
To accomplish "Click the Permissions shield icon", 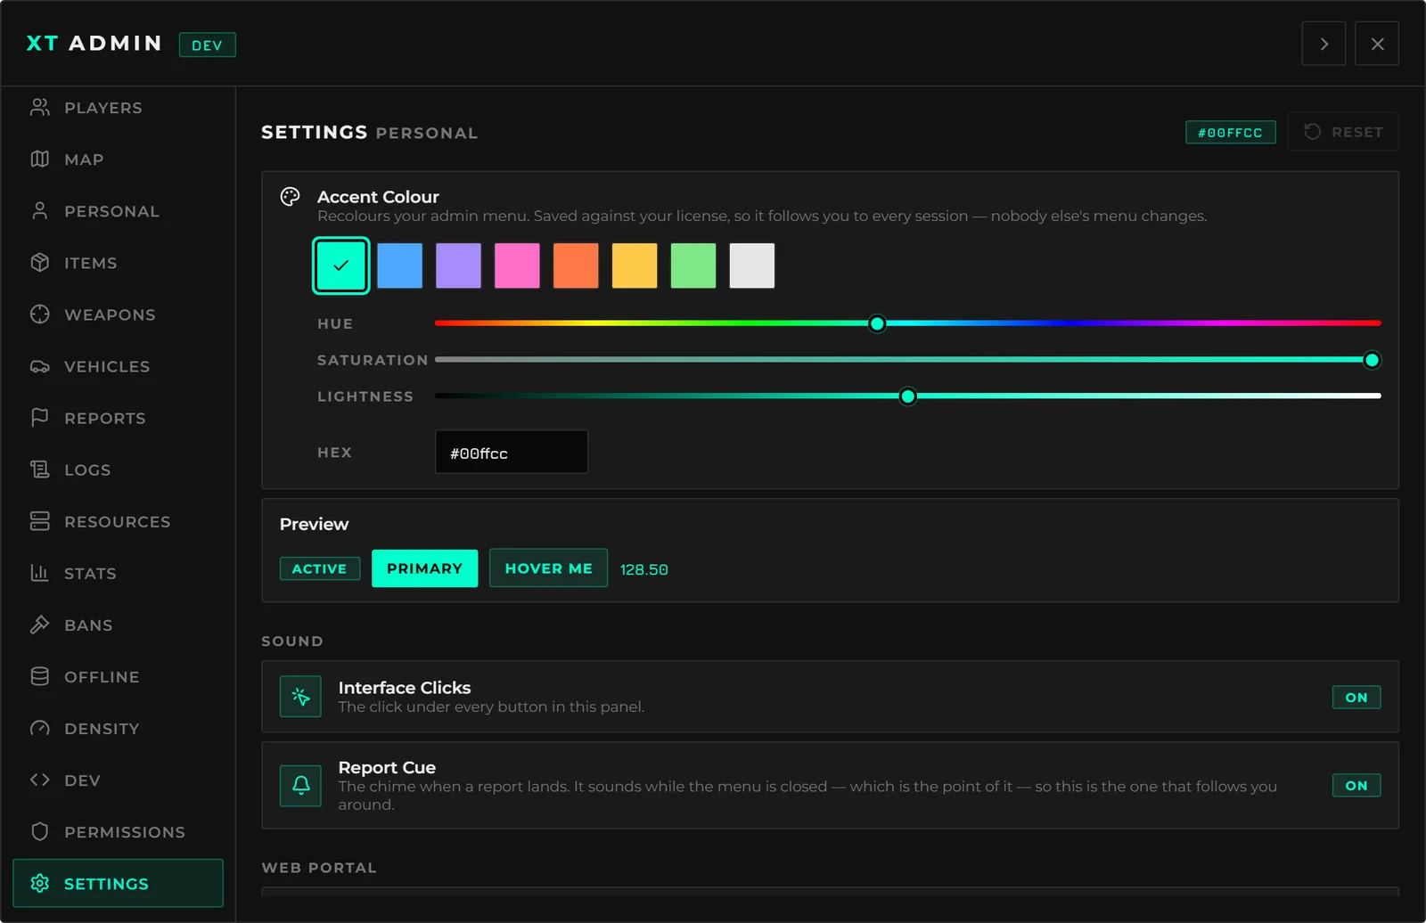I will [40, 831].
